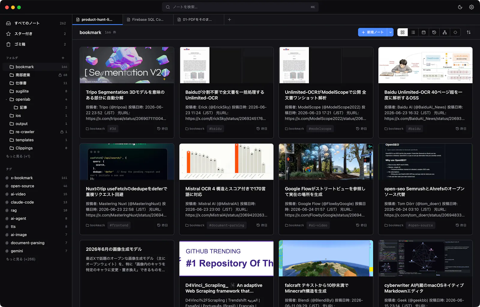The height and width of the screenshot is (307, 480).
Task: Click the #ai-video chip on Google Flow card
Action: (x=318, y=225)
